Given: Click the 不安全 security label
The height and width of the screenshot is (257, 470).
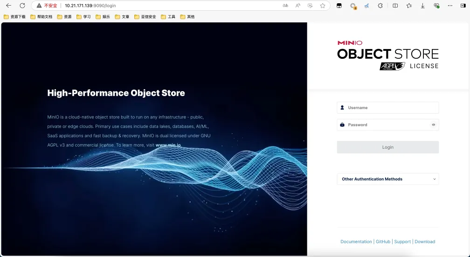Looking at the screenshot, I should [51, 6].
